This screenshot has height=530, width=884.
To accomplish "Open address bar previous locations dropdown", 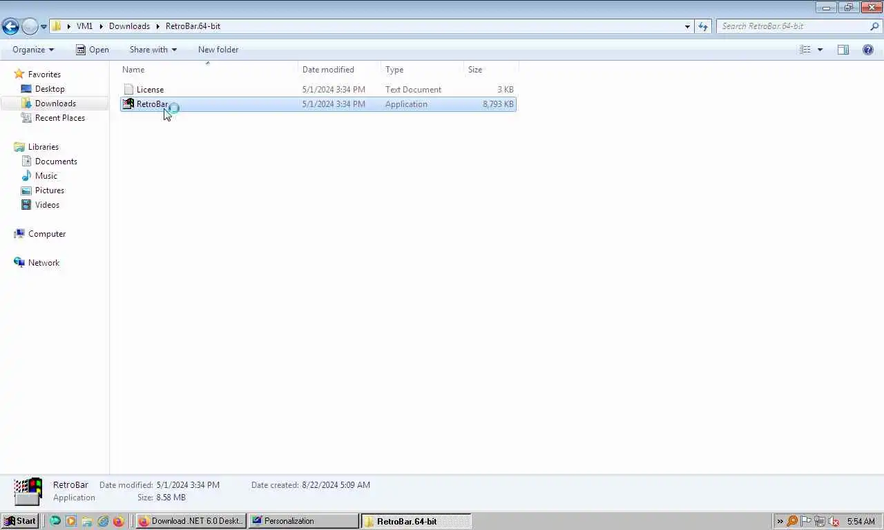I will coord(687,26).
